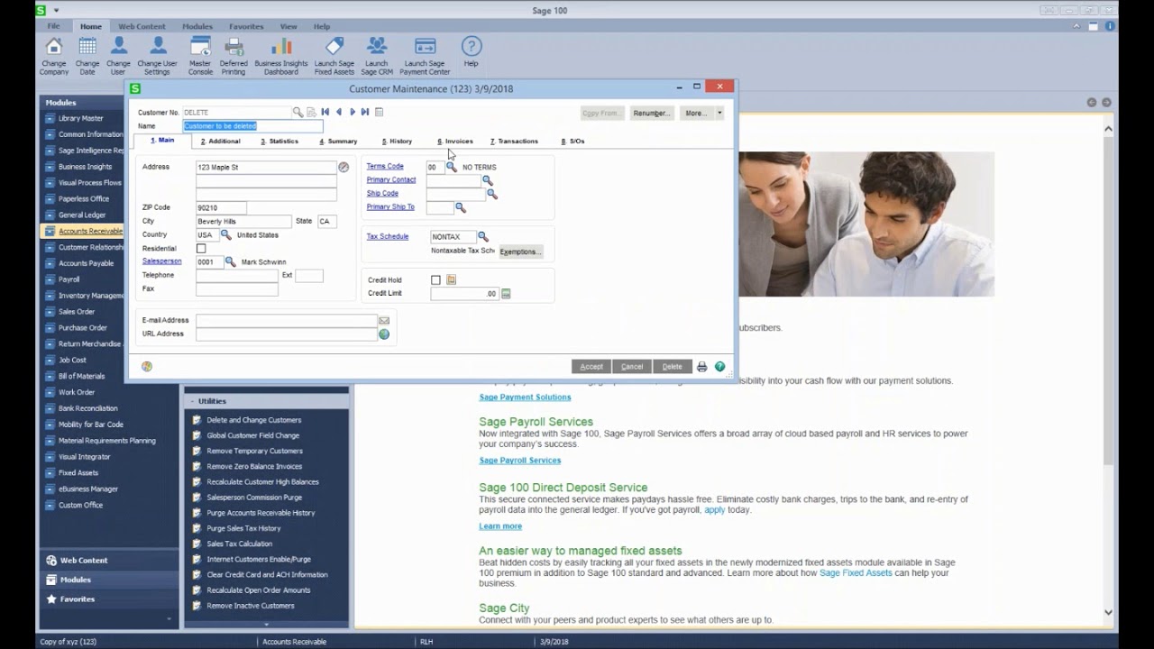Click the Delete button

coord(673,366)
